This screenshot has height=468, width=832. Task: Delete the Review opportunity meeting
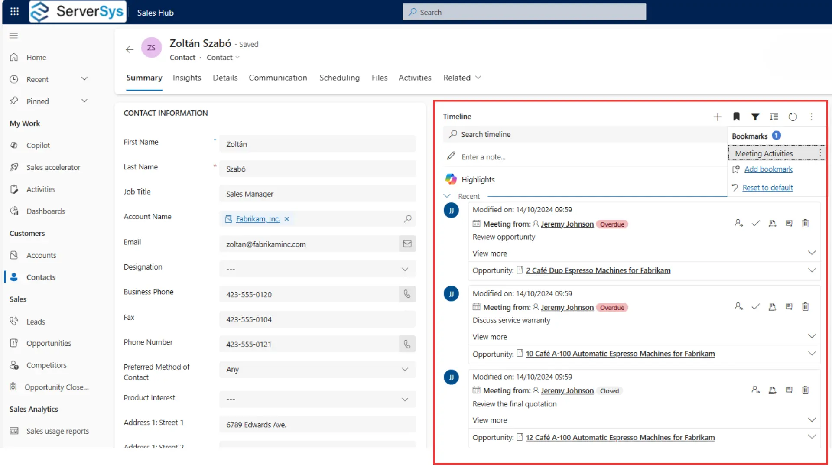[806, 224]
